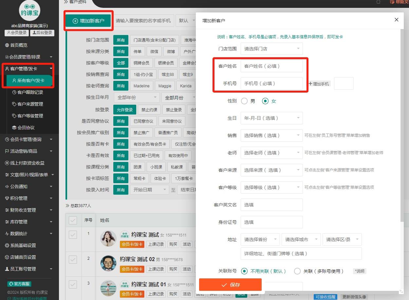Select the 男 gender radio button
The width and height of the screenshot is (409, 300).
coord(244,101)
